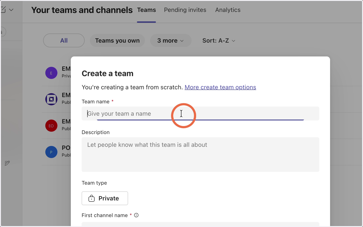Image resolution: width=363 pixels, height=227 pixels.
Task: Filter by Teams you own
Action: tap(117, 41)
